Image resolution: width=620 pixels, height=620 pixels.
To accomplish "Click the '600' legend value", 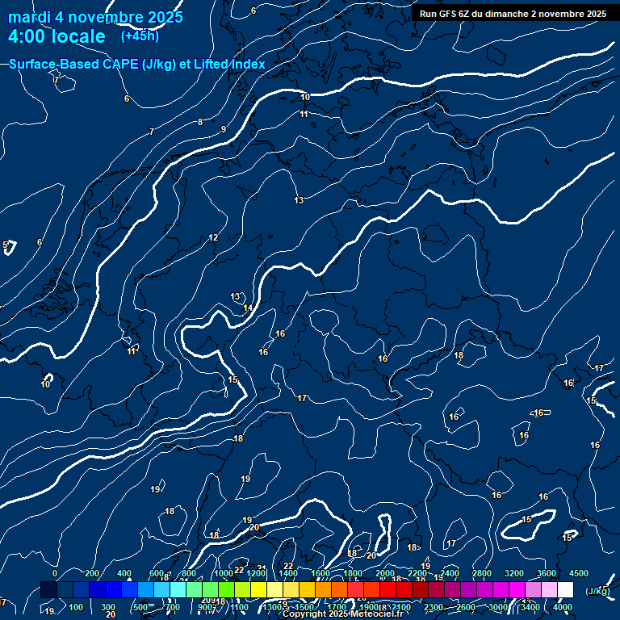I will (x=156, y=573).
